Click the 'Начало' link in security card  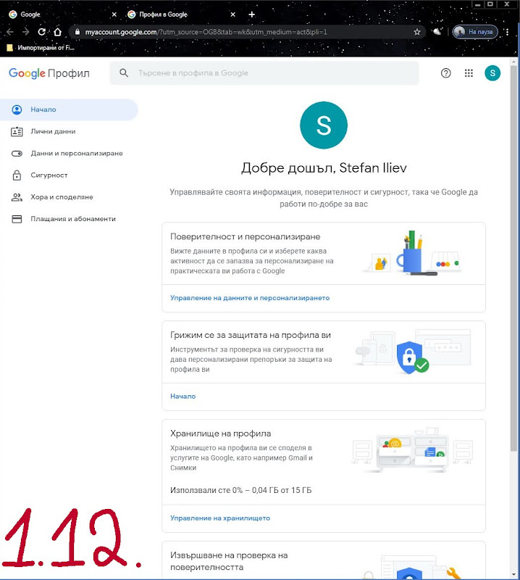(183, 396)
